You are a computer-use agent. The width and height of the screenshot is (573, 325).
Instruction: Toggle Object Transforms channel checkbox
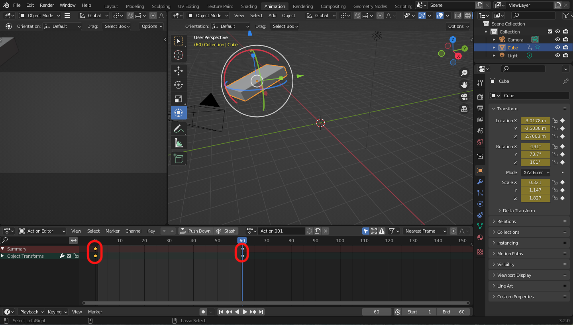click(69, 256)
